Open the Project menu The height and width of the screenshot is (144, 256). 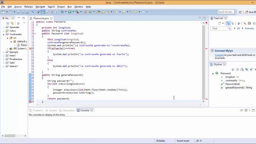point(61,7)
